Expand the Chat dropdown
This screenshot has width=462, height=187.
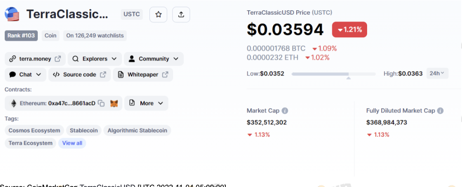tap(25, 75)
